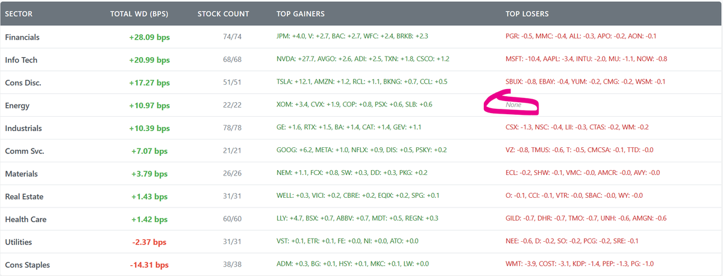Click the losers list starting with MSFT: -10.4
723x276 pixels.
pos(586,60)
